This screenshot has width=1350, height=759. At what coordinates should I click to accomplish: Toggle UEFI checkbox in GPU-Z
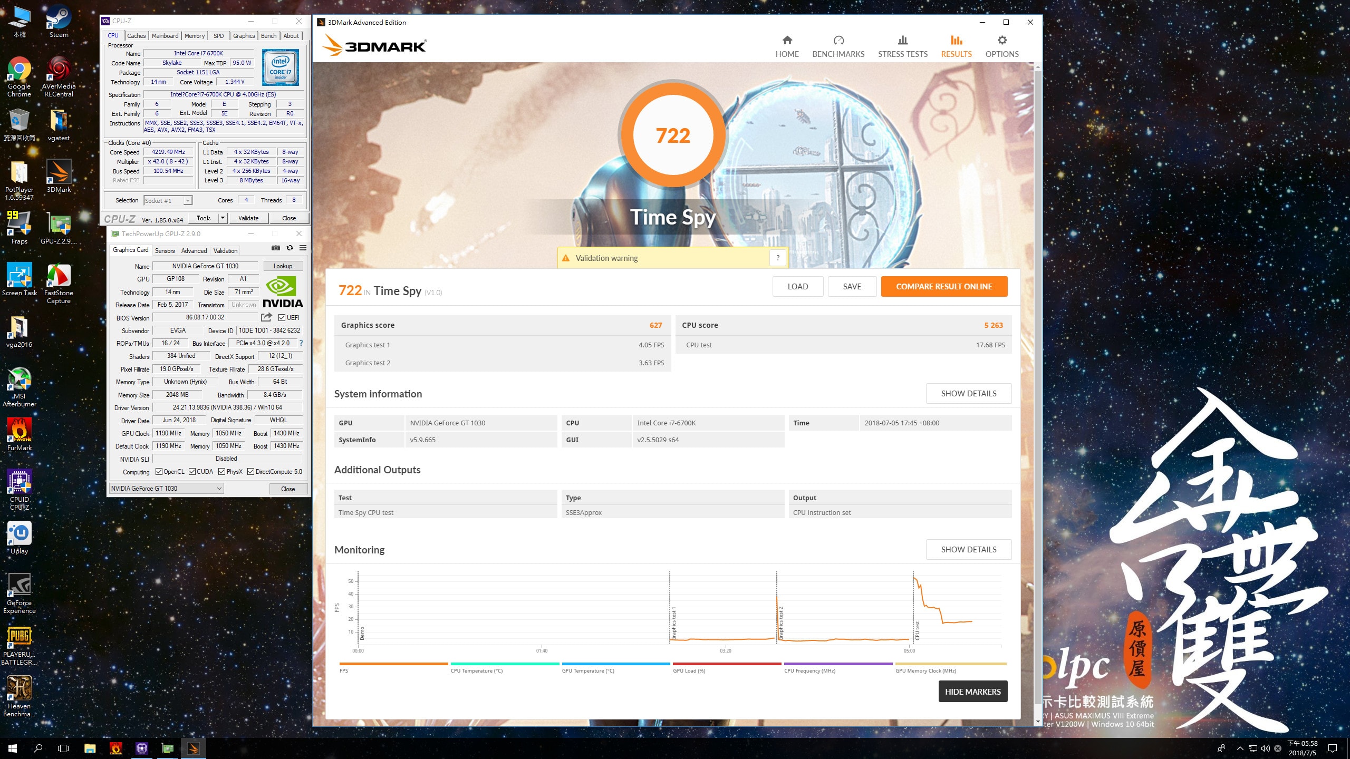tap(282, 317)
